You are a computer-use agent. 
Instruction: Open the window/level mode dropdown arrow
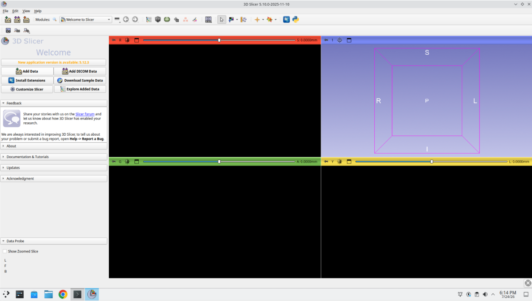pyautogui.click(x=237, y=20)
